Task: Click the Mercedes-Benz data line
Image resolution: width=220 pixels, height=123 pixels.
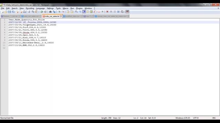Action: tap(31, 43)
